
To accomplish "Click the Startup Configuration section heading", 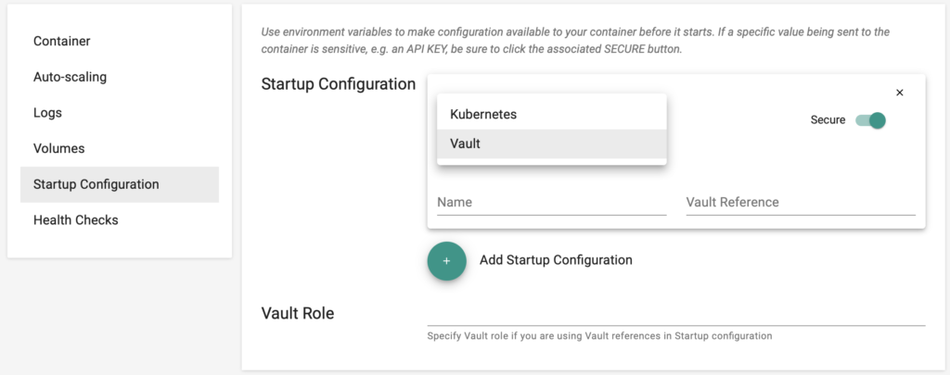I will [x=339, y=84].
